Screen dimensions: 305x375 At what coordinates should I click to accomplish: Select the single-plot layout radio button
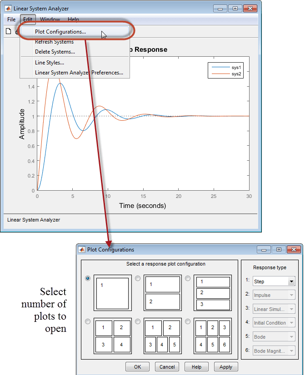pos(88,278)
